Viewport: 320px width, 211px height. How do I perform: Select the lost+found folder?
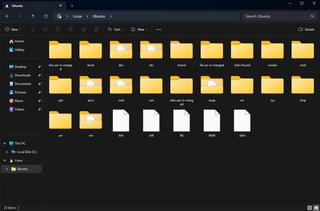pyautogui.click(x=242, y=54)
